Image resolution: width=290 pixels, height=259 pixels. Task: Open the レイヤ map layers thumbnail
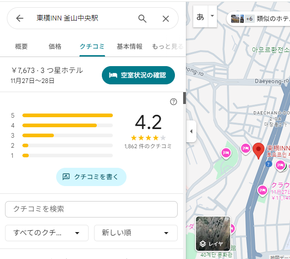(x=213, y=233)
